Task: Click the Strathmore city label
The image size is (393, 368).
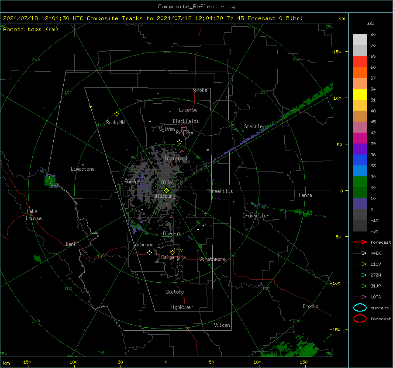Action: point(212,259)
